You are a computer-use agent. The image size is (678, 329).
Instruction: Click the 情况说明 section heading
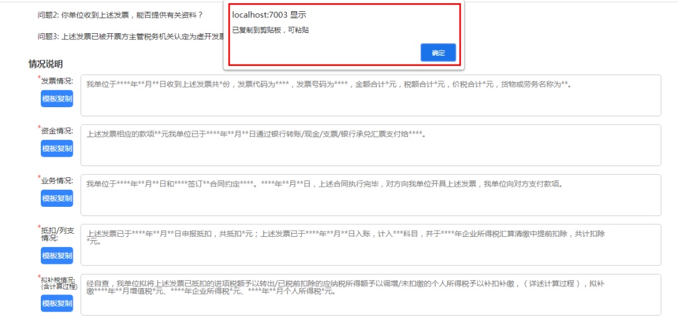(45, 64)
